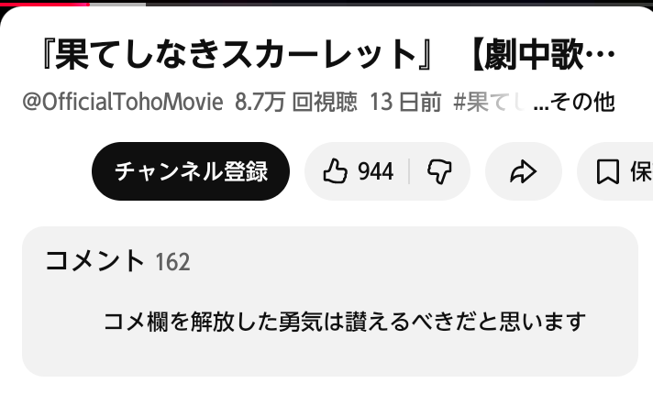
Task: Click the 162 comment count
Action: click(172, 262)
